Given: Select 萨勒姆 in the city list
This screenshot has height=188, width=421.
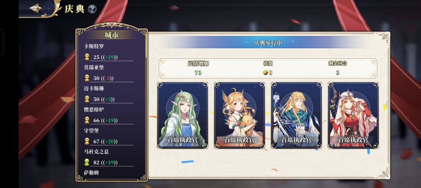Looking at the screenshot, I should (x=91, y=173).
